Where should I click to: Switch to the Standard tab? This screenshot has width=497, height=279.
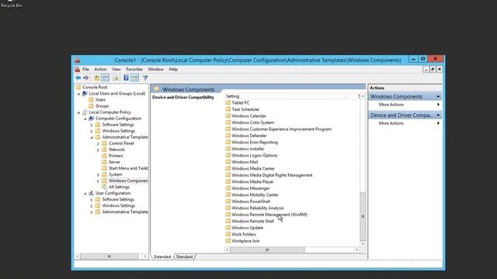click(x=184, y=257)
